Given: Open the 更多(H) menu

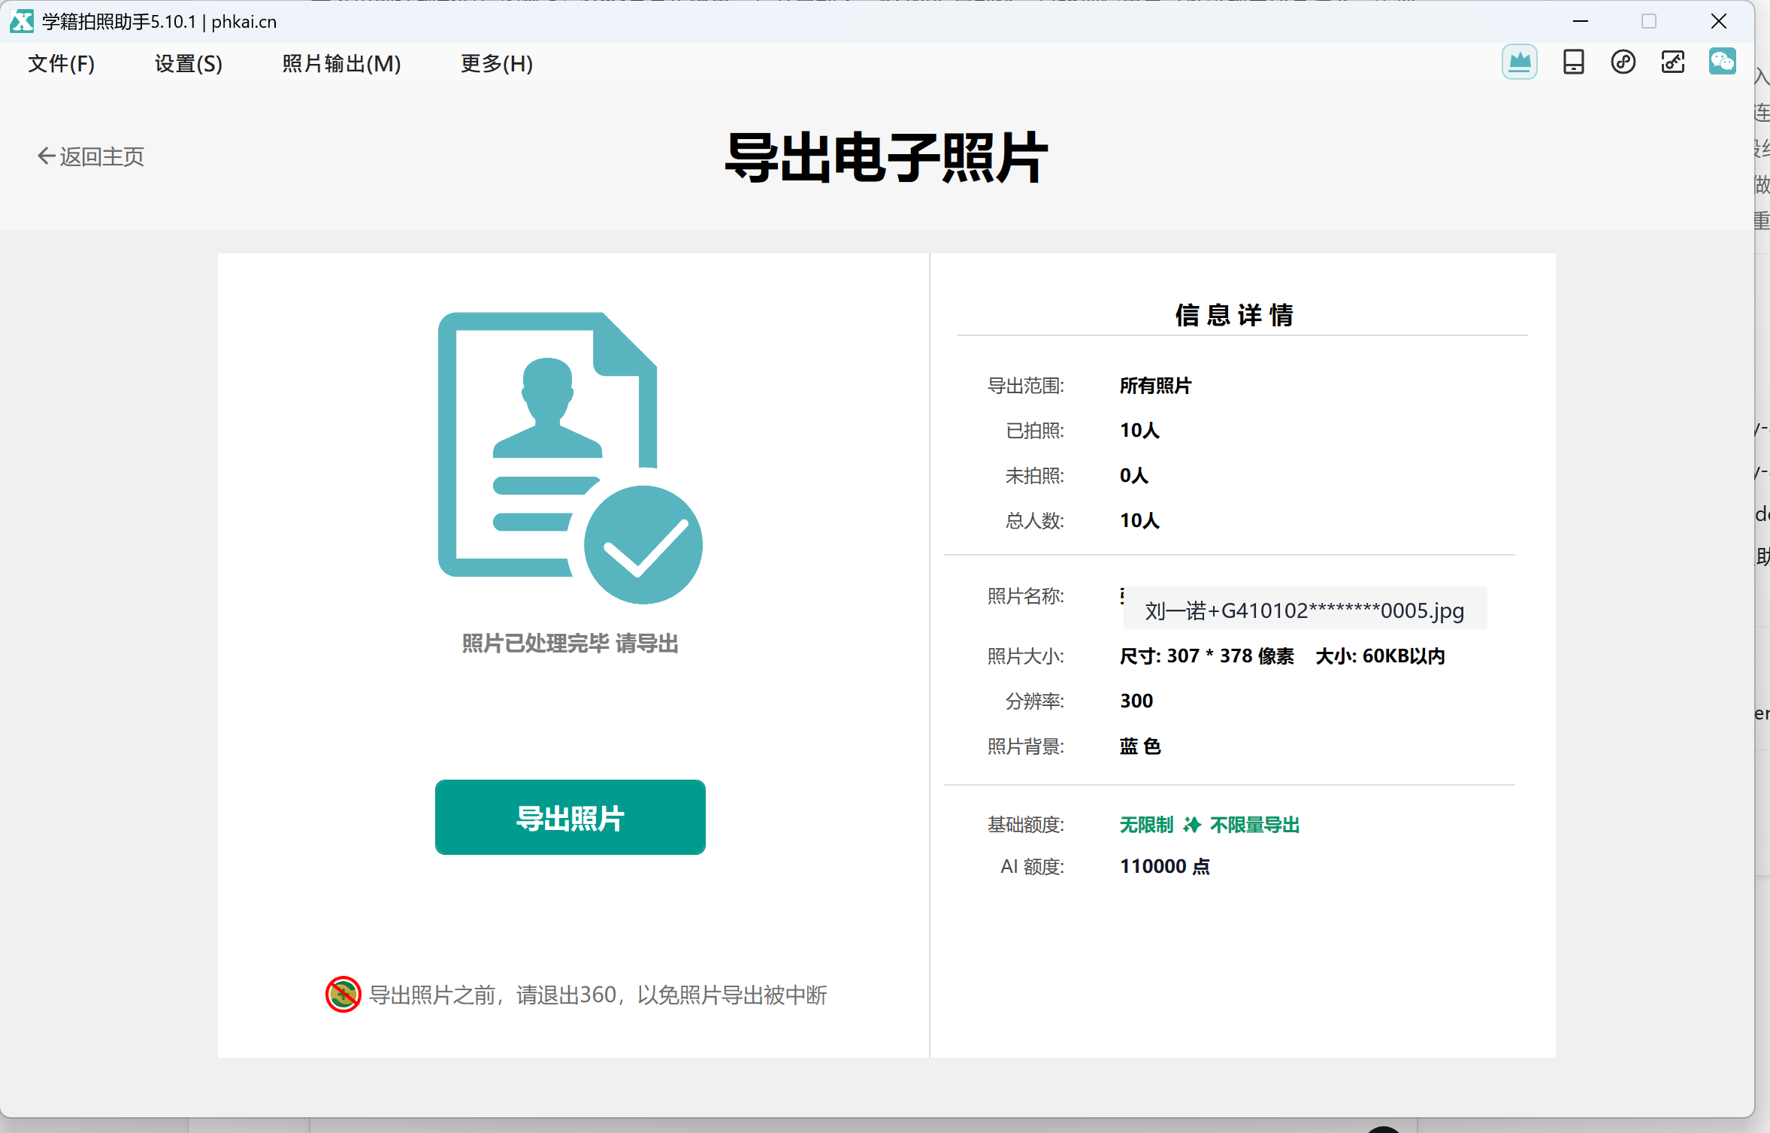Looking at the screenshot, I should click(497, 63).
